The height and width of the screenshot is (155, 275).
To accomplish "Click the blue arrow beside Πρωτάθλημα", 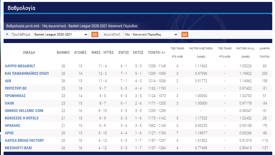I will pos(8,34).
